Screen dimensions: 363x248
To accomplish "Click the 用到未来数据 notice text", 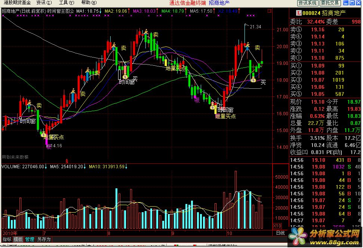I will [15, 157].
